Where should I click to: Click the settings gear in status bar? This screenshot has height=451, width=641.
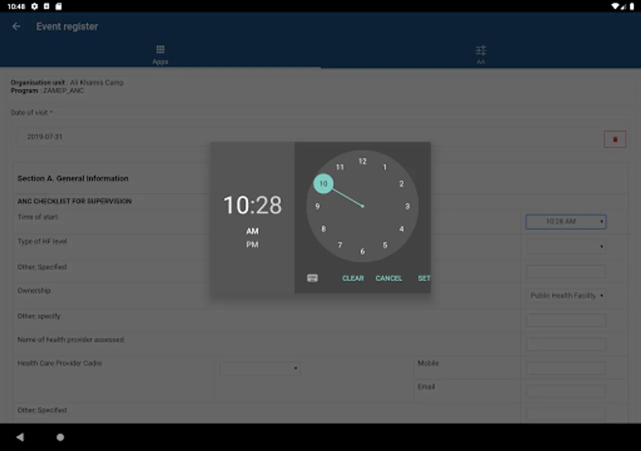(34, 7)
